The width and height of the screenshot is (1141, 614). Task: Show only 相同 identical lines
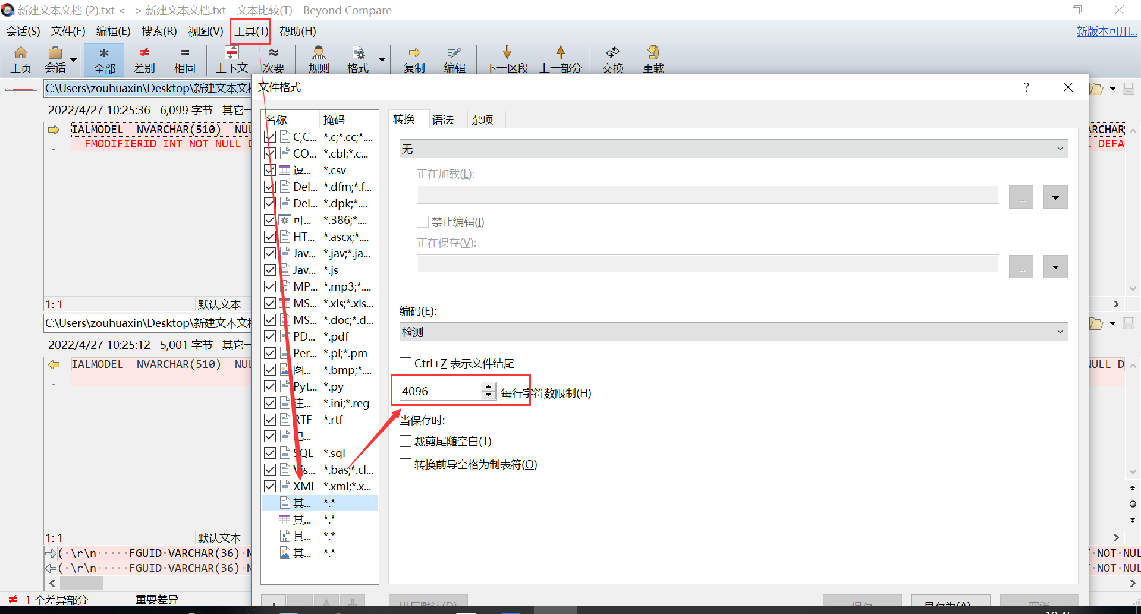click(185, 60)
